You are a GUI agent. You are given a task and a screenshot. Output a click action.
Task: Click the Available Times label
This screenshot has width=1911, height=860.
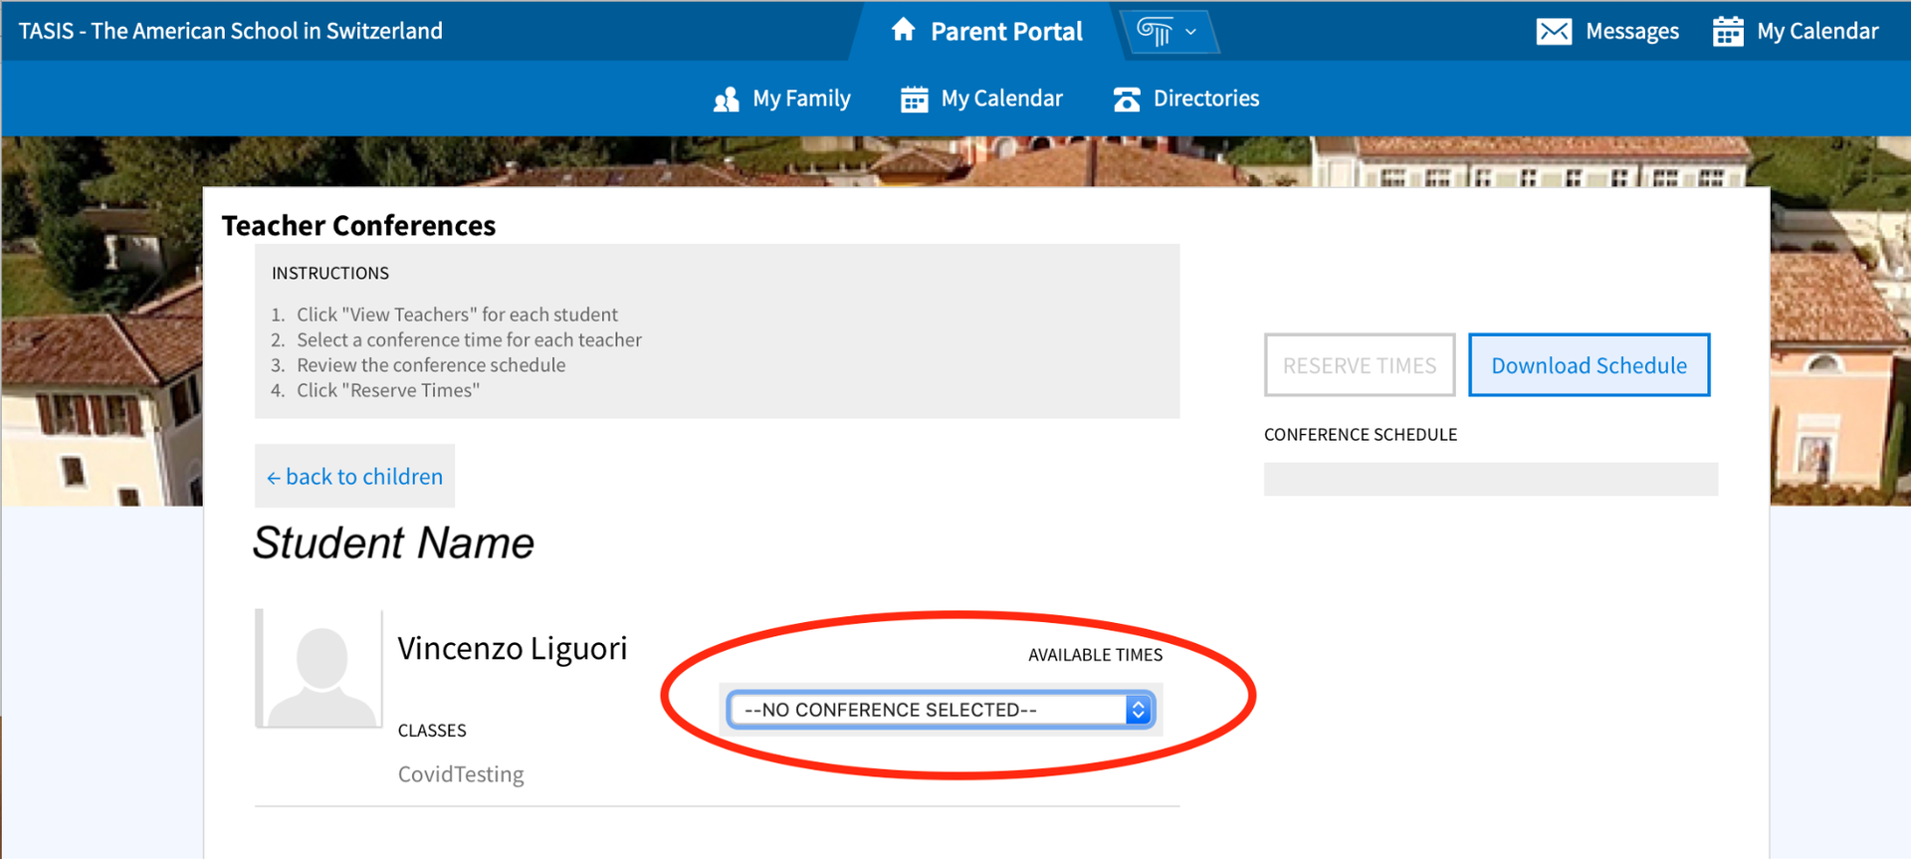[1095, 655]
